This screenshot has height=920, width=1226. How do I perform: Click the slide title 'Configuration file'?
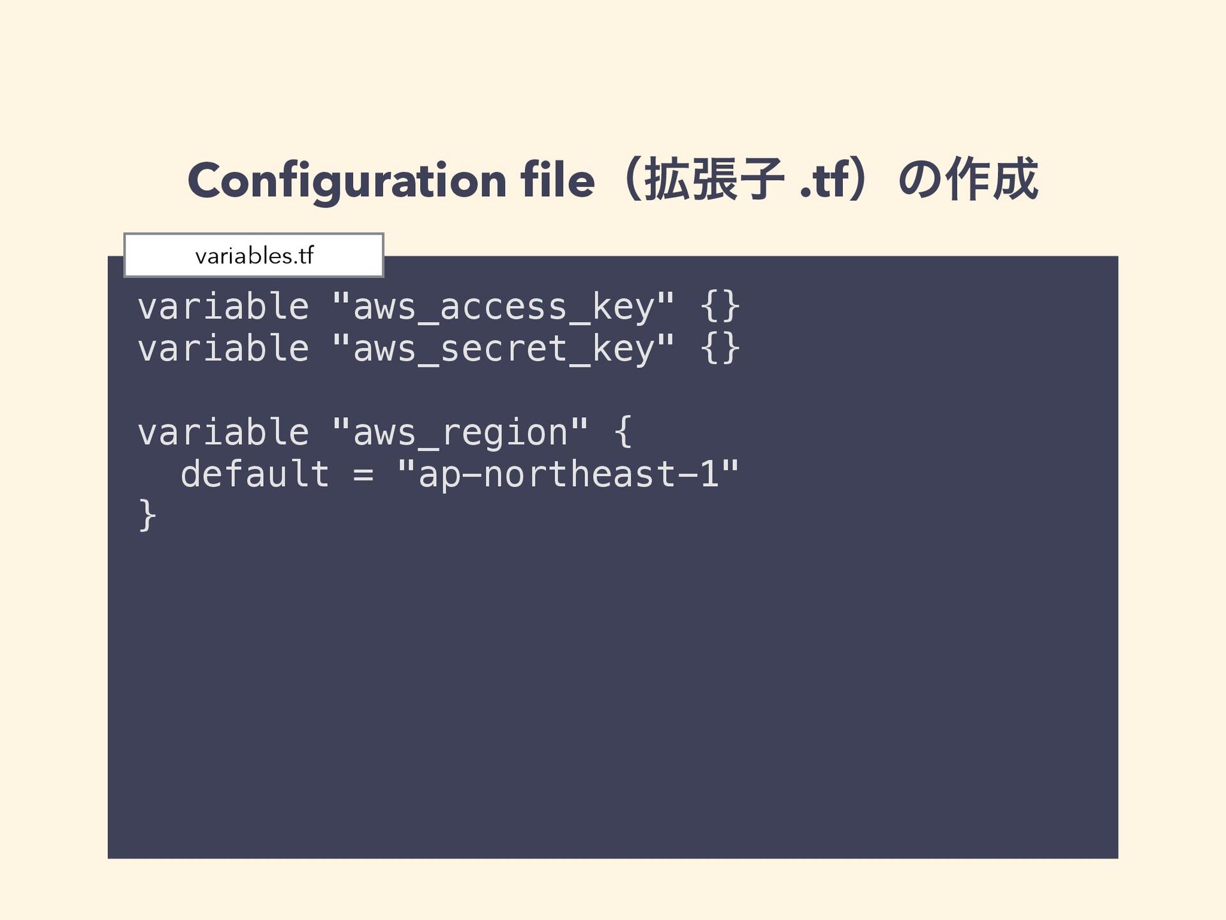tap(391, 181)
